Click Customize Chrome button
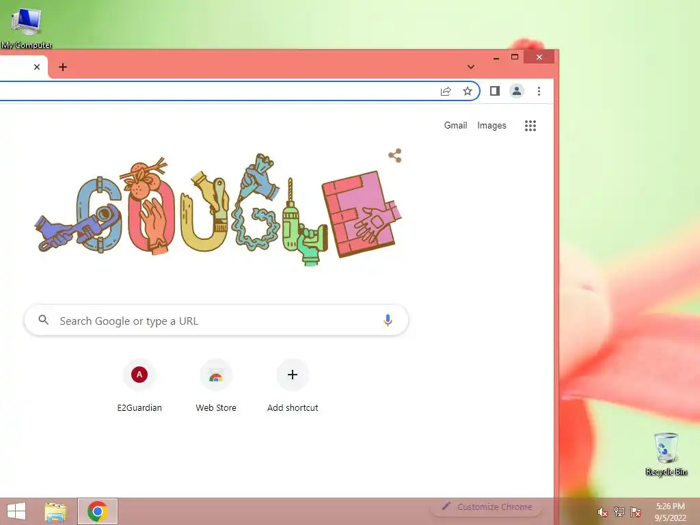700x525 pixels. click(x=487, y=507)
